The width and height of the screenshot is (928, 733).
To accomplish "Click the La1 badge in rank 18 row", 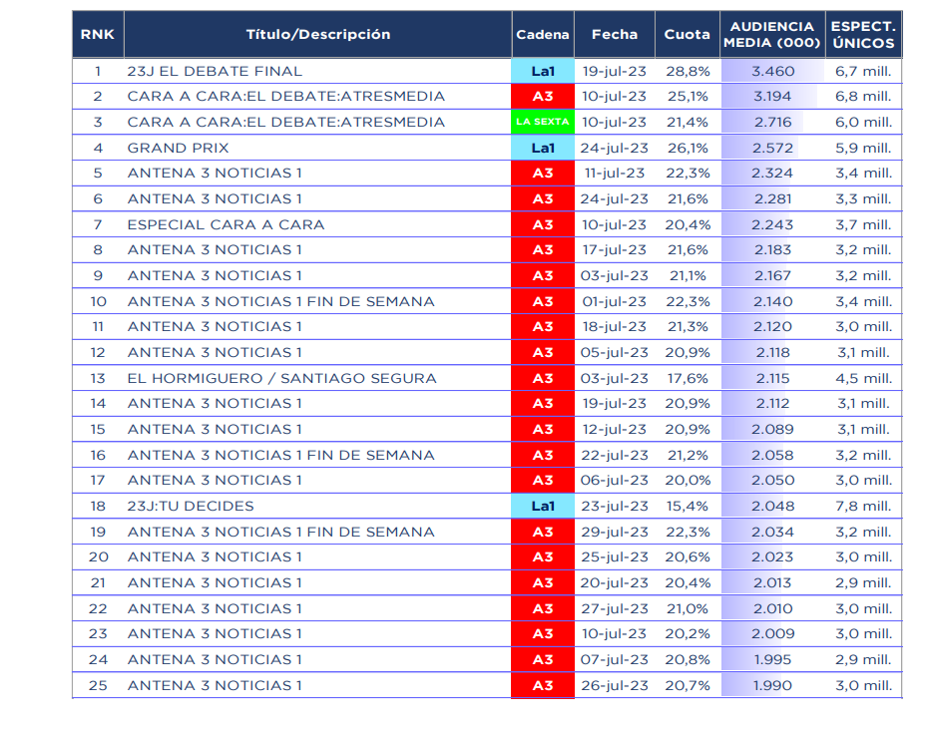I will 543,506.
